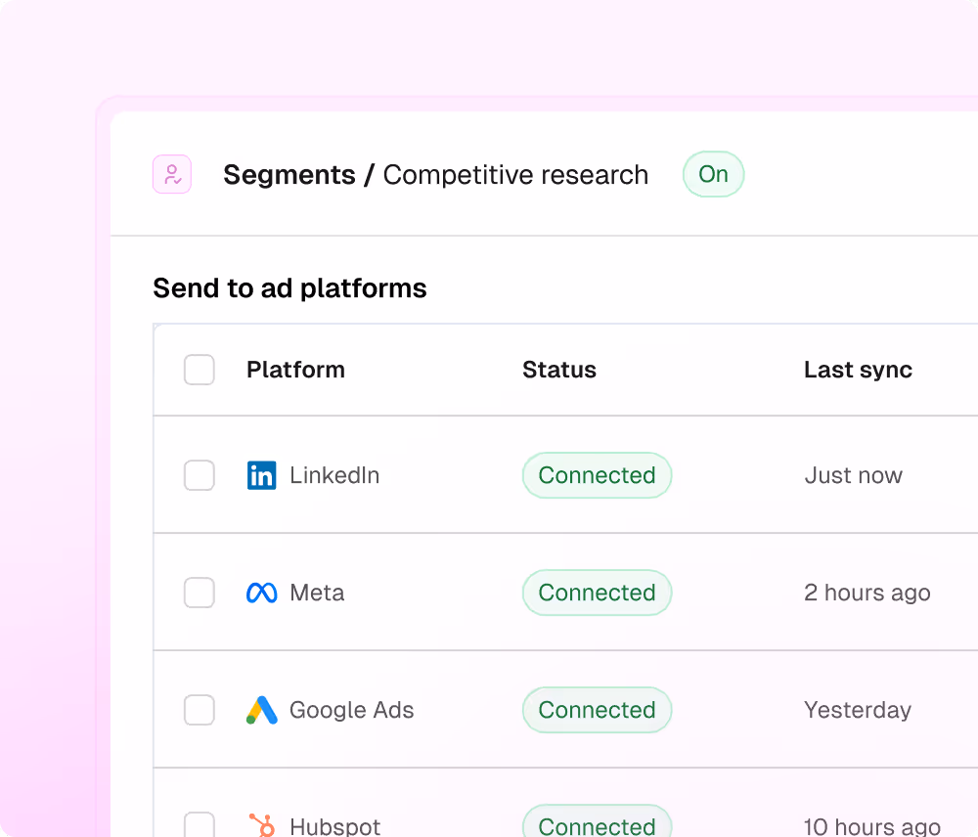Click the LinkedIn logo icon
Viewport: 978px width, 837px height.
coord(261,476)
